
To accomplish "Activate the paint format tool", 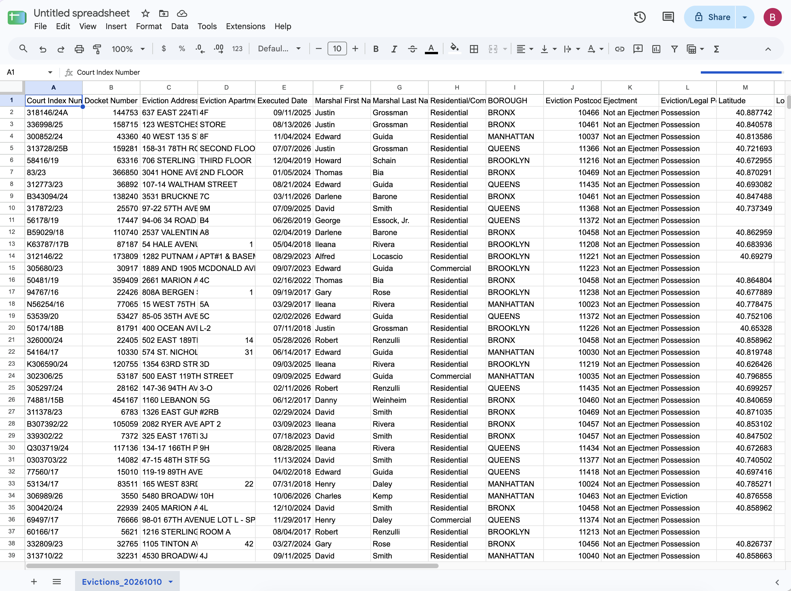I will [97, 48].
